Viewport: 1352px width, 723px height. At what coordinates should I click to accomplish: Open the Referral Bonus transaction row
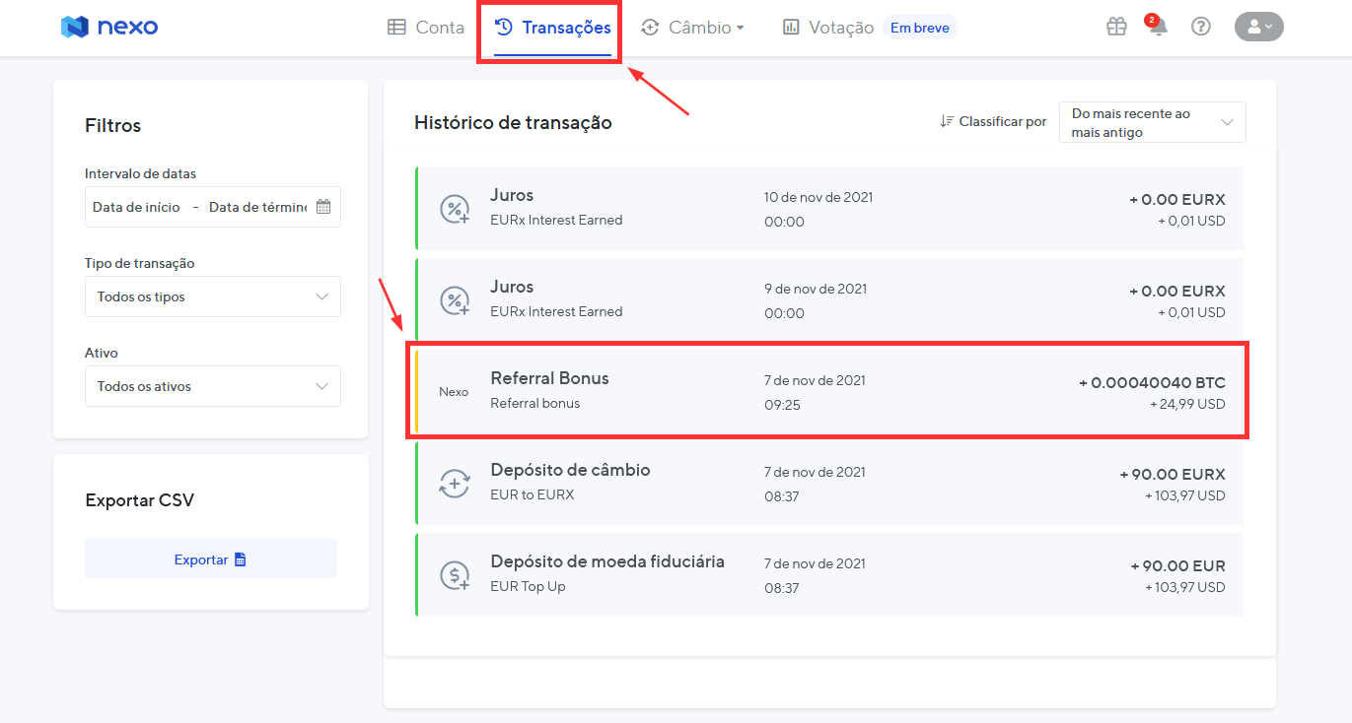pyautogui.click(x=828, y=391)
